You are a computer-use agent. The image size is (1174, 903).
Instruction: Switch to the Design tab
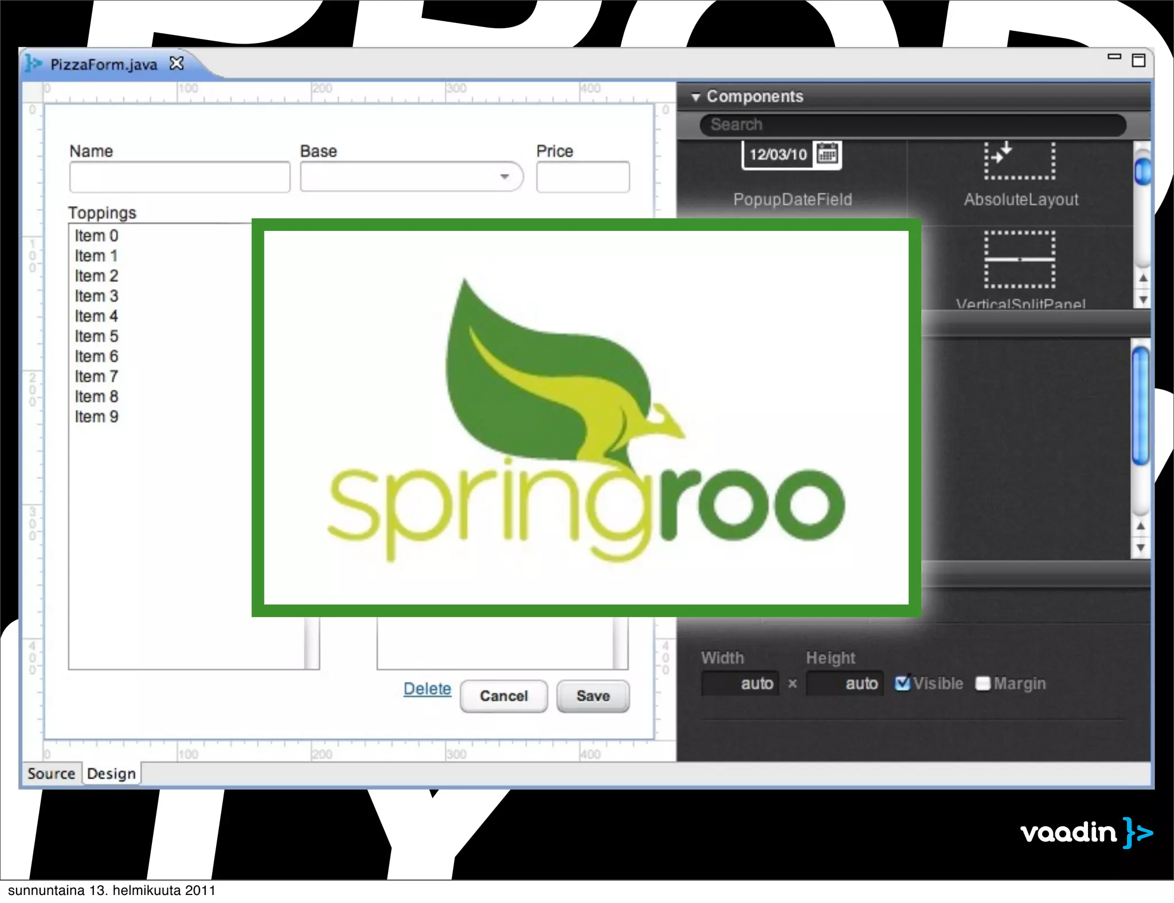[x=111, y=774]
